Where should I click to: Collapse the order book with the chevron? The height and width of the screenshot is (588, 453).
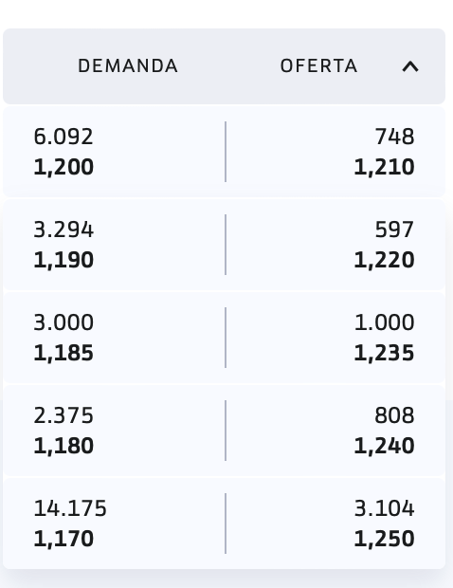pyautogui.click(x=410, y=66)
